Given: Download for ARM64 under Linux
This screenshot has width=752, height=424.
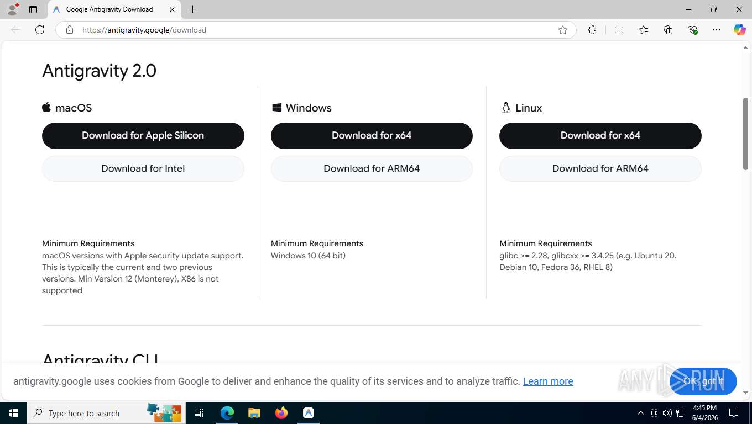Looking at the screenshot, I should point(600,168).
